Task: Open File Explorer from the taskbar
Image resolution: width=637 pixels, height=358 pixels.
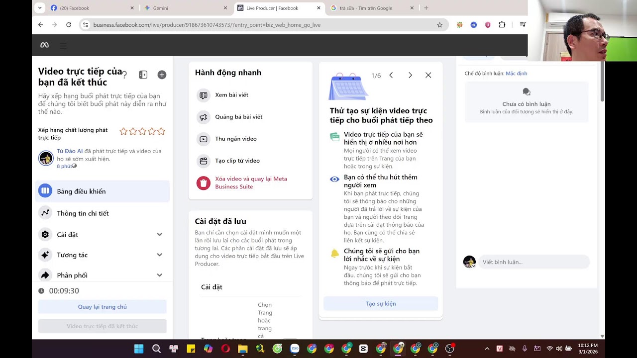Action: [242, 349]
